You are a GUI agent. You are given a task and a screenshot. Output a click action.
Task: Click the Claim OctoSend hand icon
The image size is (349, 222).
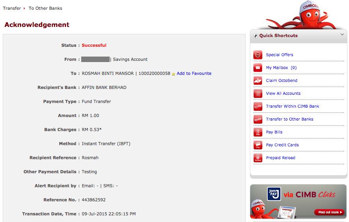click(258, 80)
